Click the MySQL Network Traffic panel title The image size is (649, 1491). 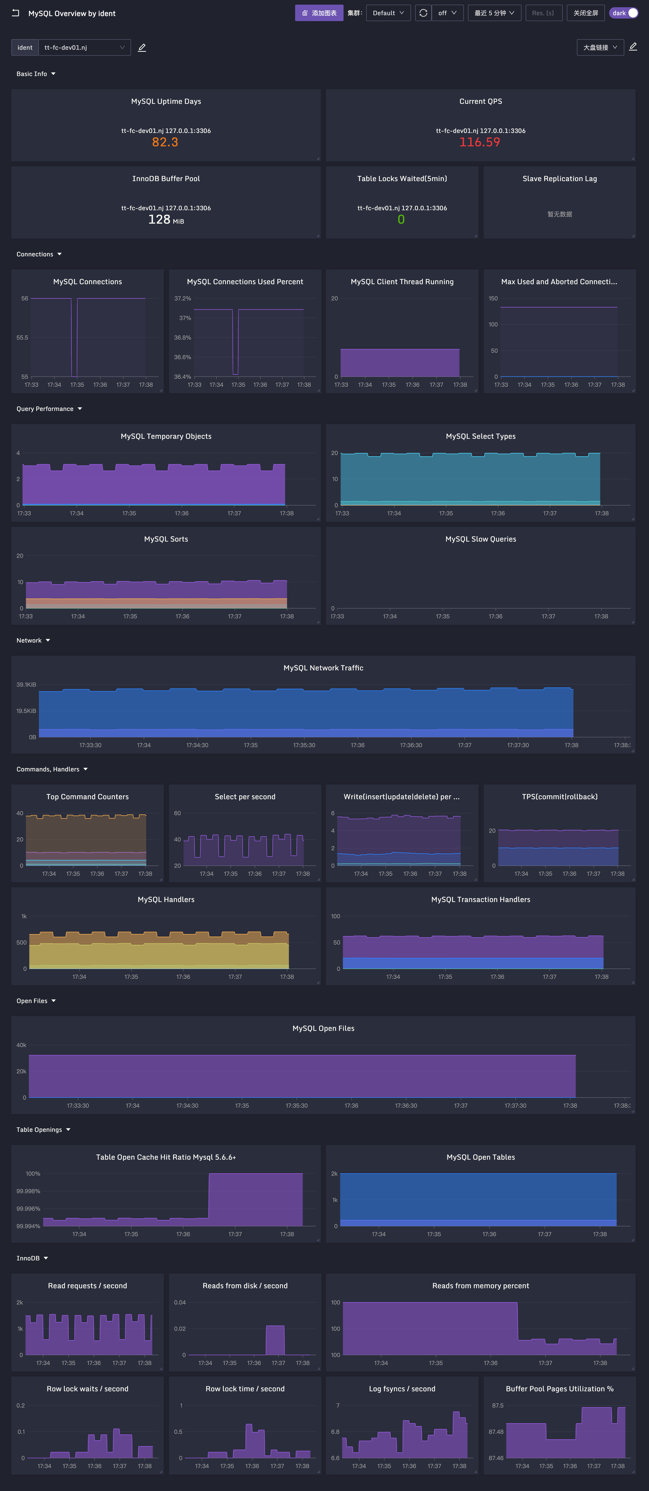point(323,668)
